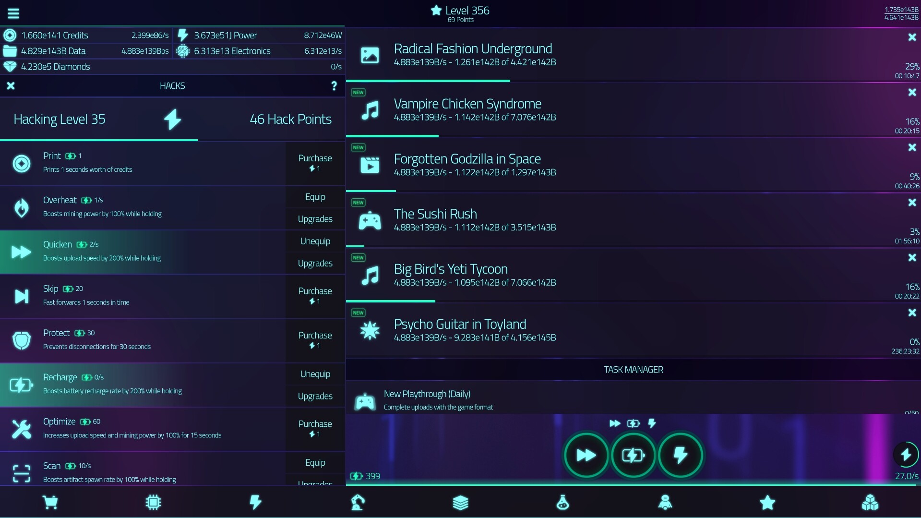Screen dimensions: 921x518
Task: Switch to the profile person tab
Action: click(664, 502)
